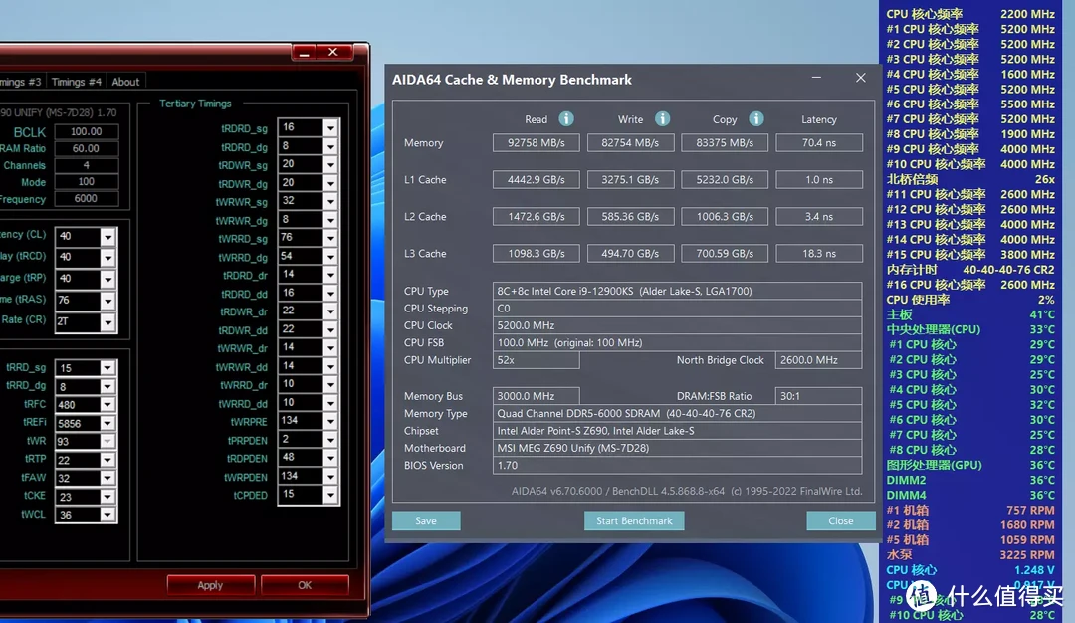Image resolution: width=1075 pixels, height=623 pixels.
Task: Click the L3 Cache Latency 18.3 ns value
Action: point(818,254)
